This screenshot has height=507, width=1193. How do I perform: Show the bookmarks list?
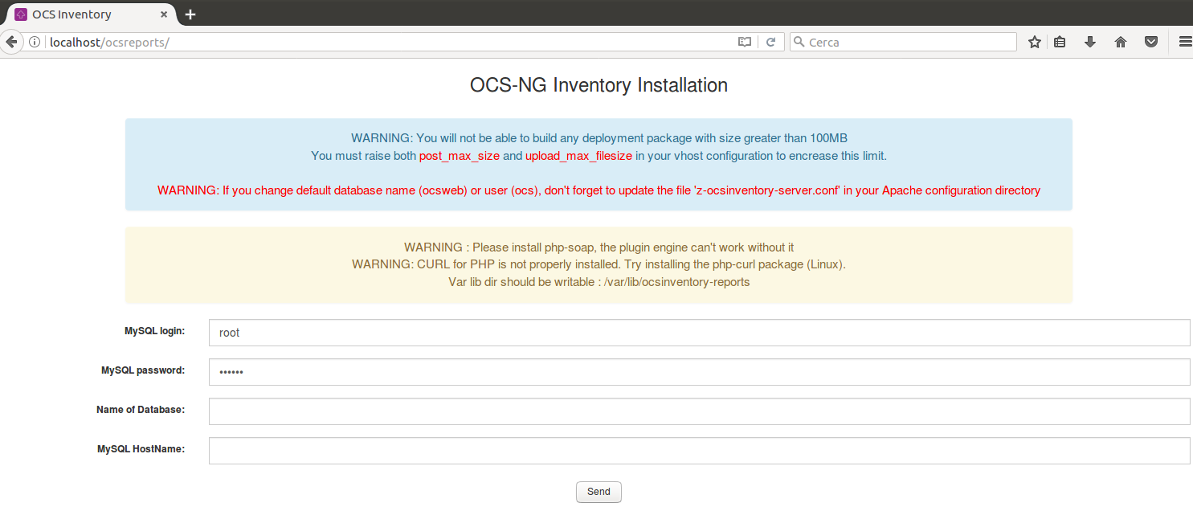(x=1060, y=43)
